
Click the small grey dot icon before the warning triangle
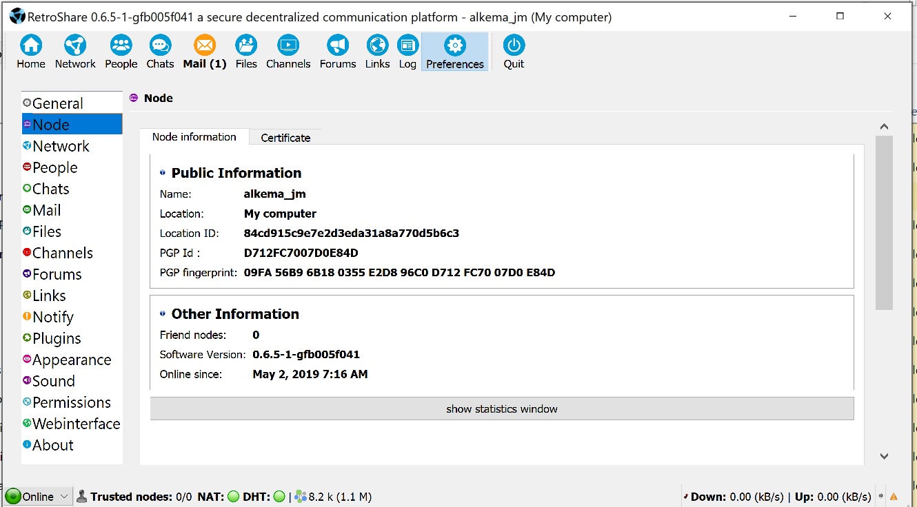click(x=880, y=496)
